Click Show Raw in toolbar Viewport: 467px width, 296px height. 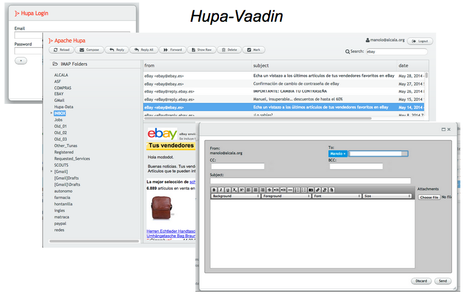click(201, 50)
